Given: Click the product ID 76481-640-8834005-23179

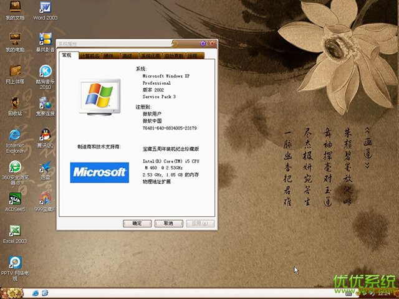Looking at the screenshot, I should pos(170,128).
